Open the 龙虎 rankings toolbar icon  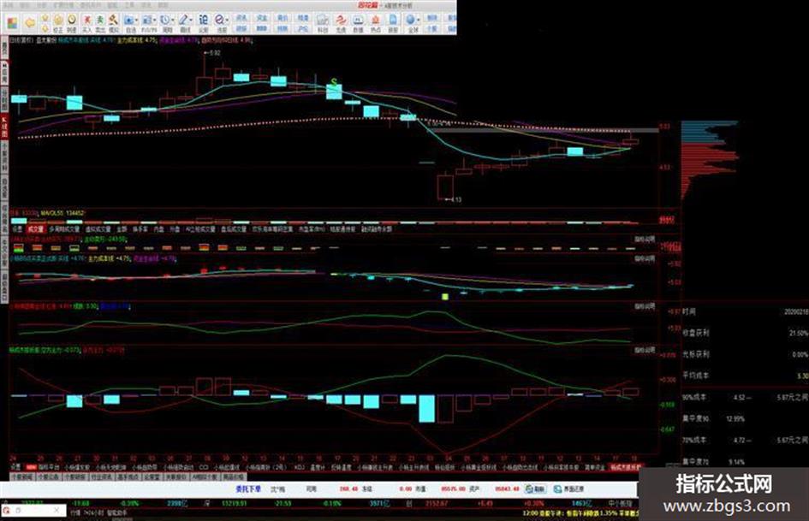coord(341,23)
